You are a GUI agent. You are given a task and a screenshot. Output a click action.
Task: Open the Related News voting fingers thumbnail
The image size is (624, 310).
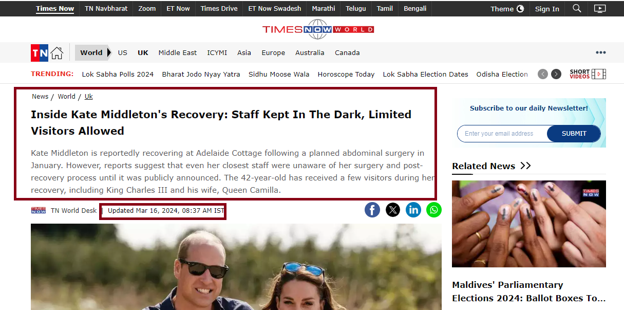click(x=529, y=224)
